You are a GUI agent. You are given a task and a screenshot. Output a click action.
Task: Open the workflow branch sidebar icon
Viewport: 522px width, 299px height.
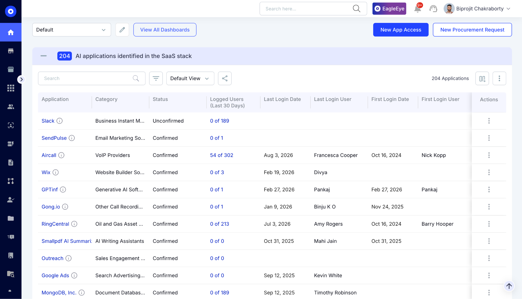(11, 181)
